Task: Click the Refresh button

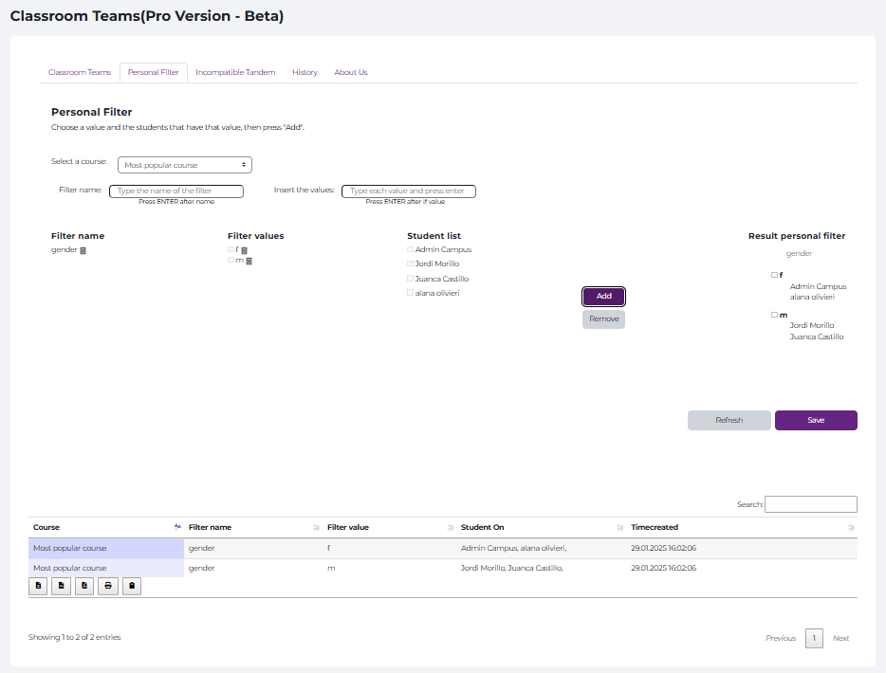Action: click(x=729, y=420)
